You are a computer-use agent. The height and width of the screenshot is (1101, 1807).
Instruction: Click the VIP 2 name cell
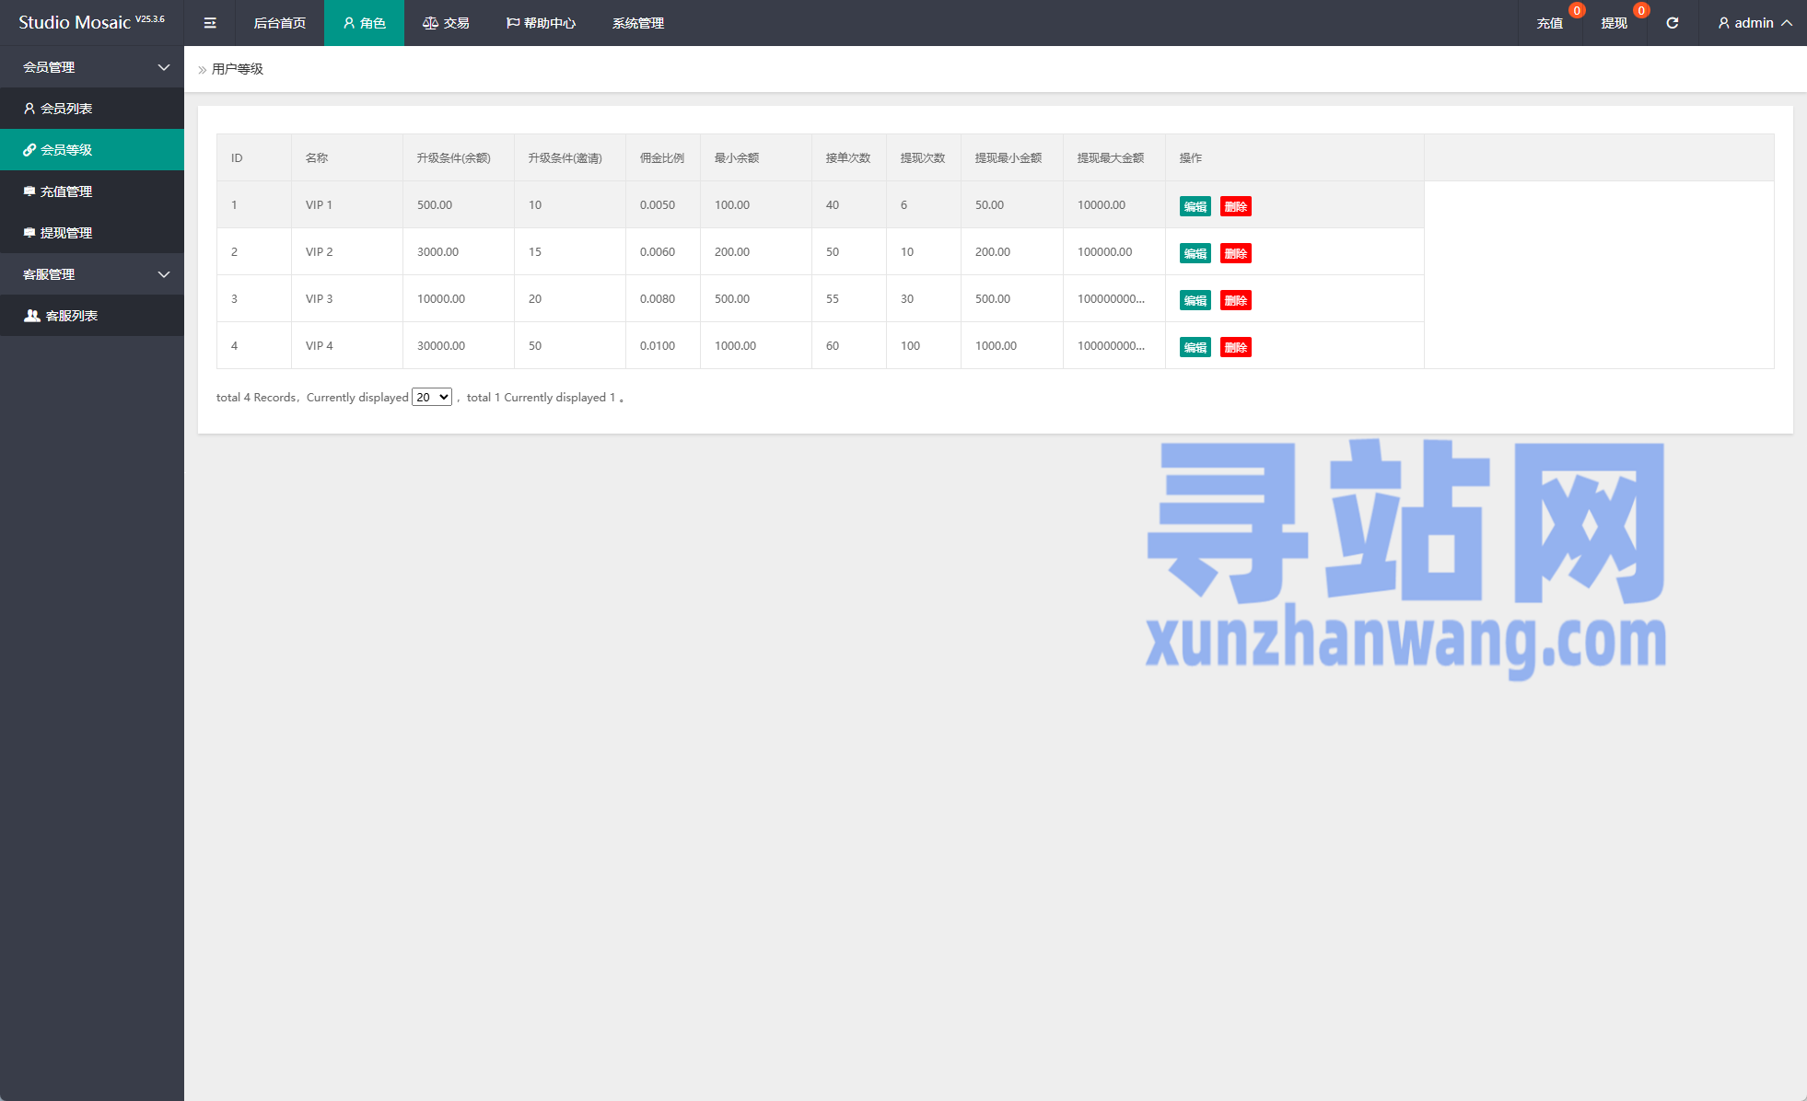347,251
